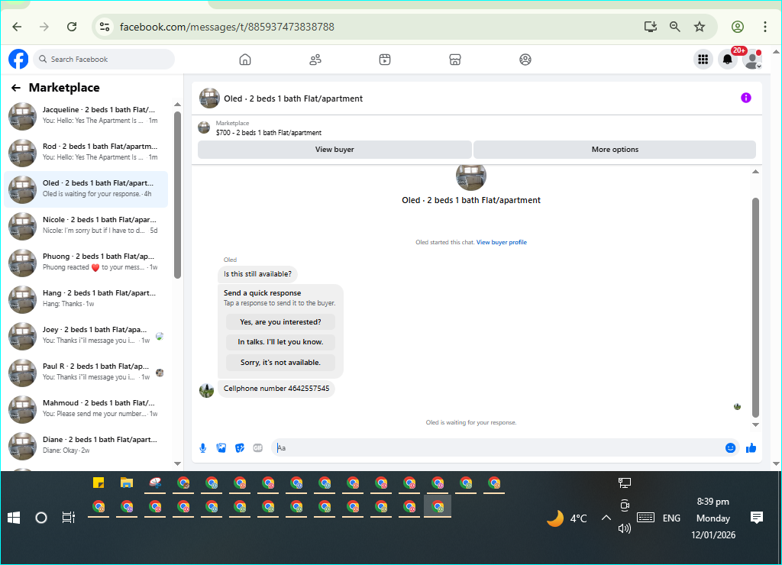
Task: Click the browser forward arrow
Action: pos(44,27)
